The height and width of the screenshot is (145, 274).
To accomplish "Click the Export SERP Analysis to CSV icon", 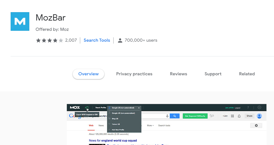I will [x=87, y=108].
